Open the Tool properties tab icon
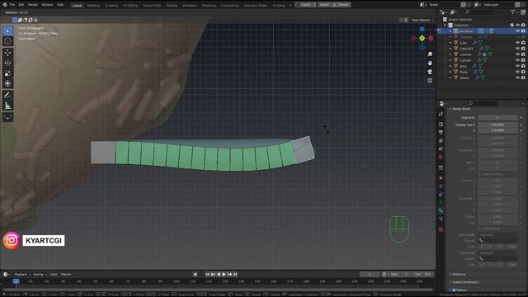The width and height of the screenshot is (528, 297). pos(441,115)
